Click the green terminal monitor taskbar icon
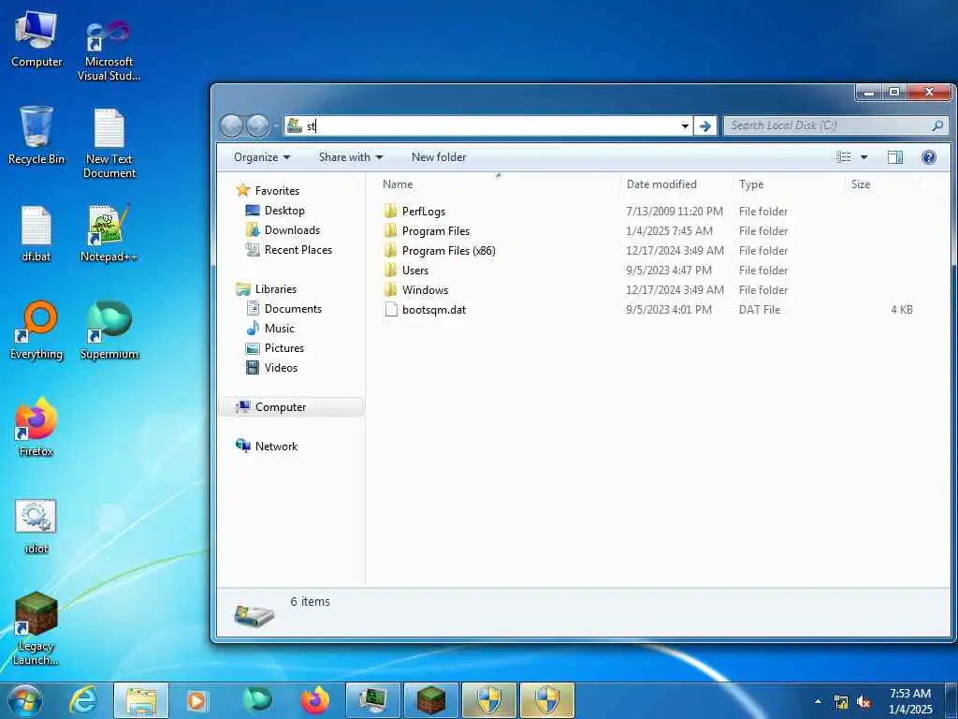 (x=372, y=700)
